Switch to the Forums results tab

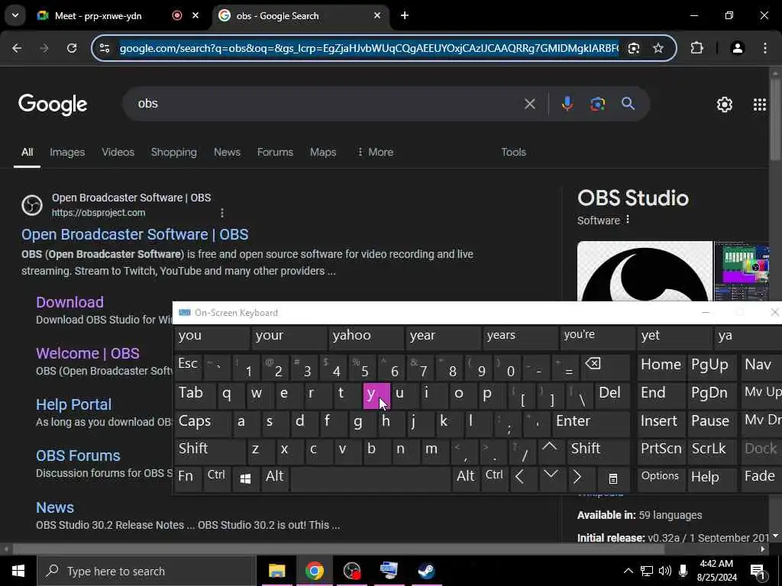pyautogui.click(x=275, y=152)
